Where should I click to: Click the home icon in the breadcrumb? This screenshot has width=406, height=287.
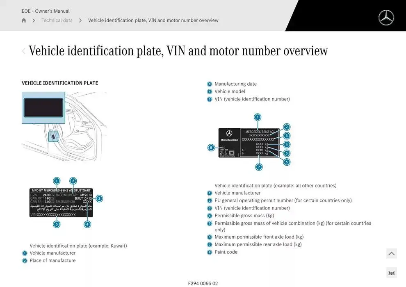[24, 20]
